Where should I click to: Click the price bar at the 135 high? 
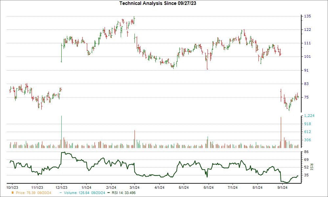pyautogui.click(x=134, y=20)
